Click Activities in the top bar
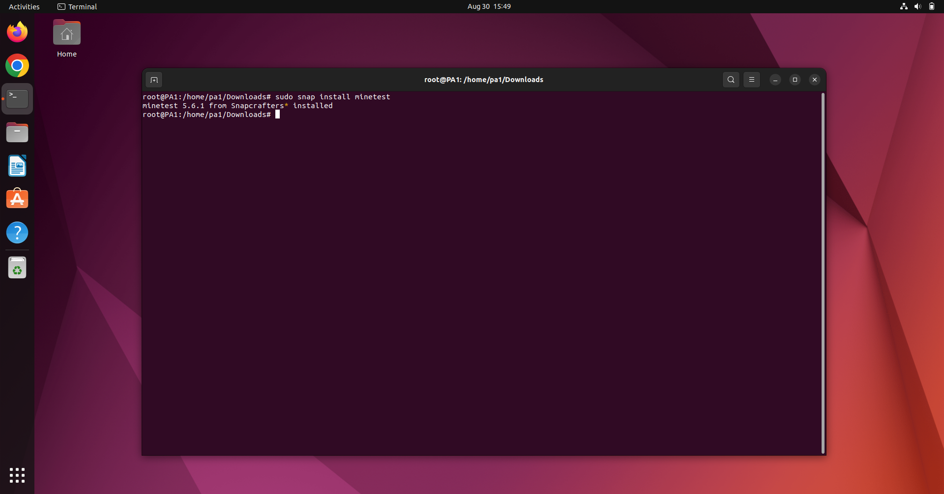The image size is (944, 494). (x=24, y=6)
